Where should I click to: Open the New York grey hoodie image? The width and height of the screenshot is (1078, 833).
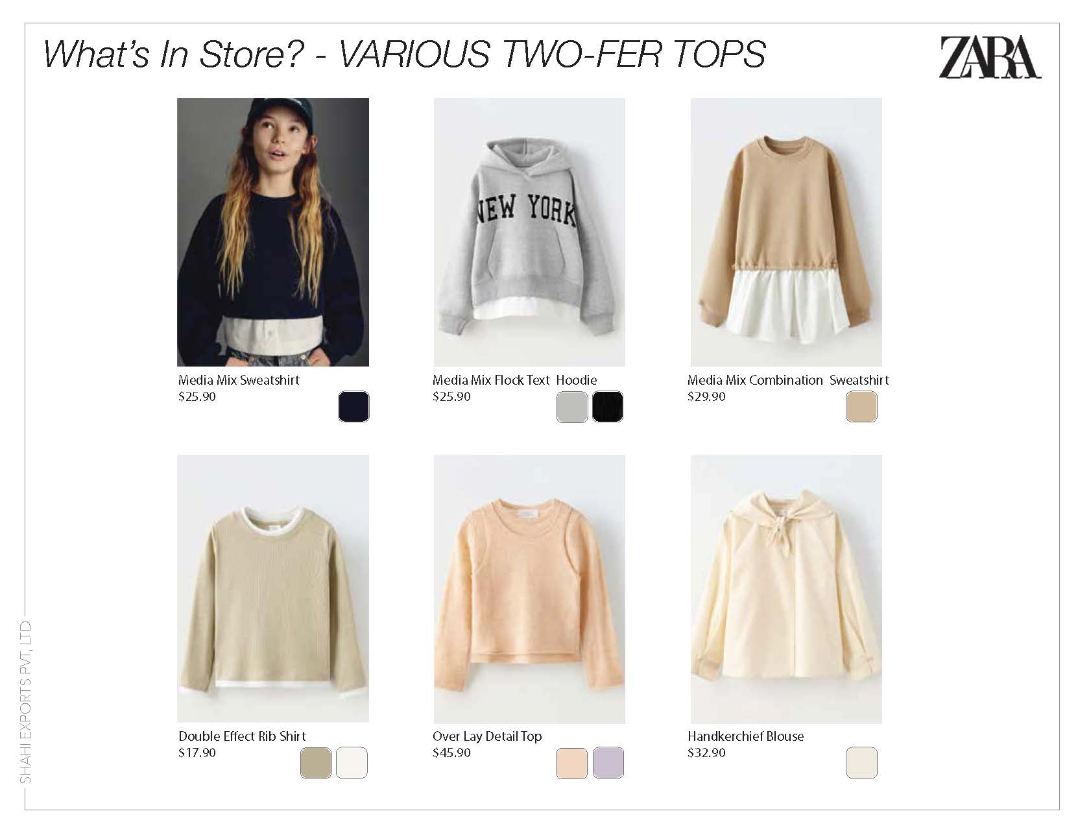[x=529, y=232]
